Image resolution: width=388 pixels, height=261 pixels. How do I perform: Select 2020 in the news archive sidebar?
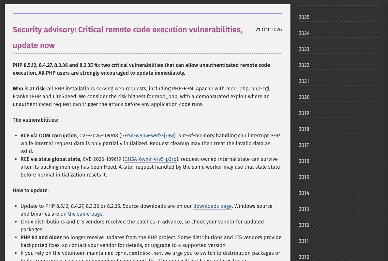tap(304, 97)
